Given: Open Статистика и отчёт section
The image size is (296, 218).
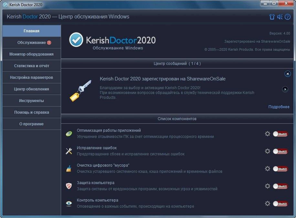Looking at the screenshot, I should pyautogui.click(x=32, y=66).
